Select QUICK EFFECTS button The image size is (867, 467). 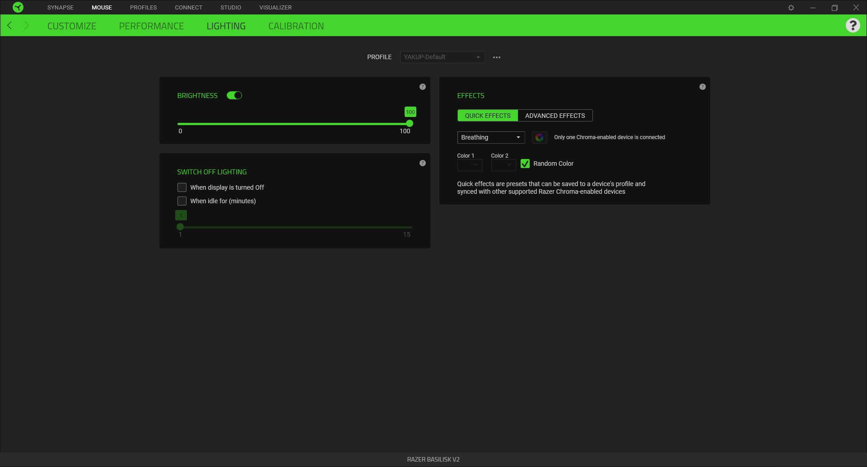point(488,116)
